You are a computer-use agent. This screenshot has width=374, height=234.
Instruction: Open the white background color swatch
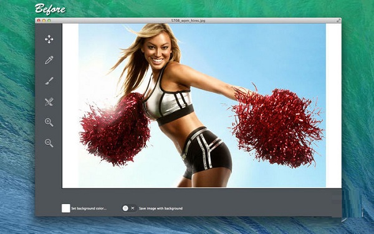point(66,208)
